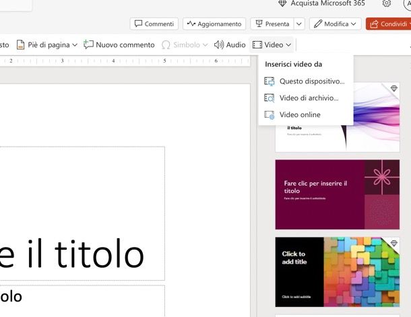Click the slide subtitle placeholder

coord(82,301)
